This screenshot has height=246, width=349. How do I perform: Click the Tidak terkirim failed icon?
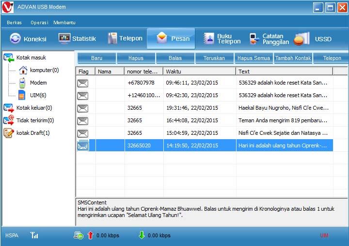(x=9, y=120)
